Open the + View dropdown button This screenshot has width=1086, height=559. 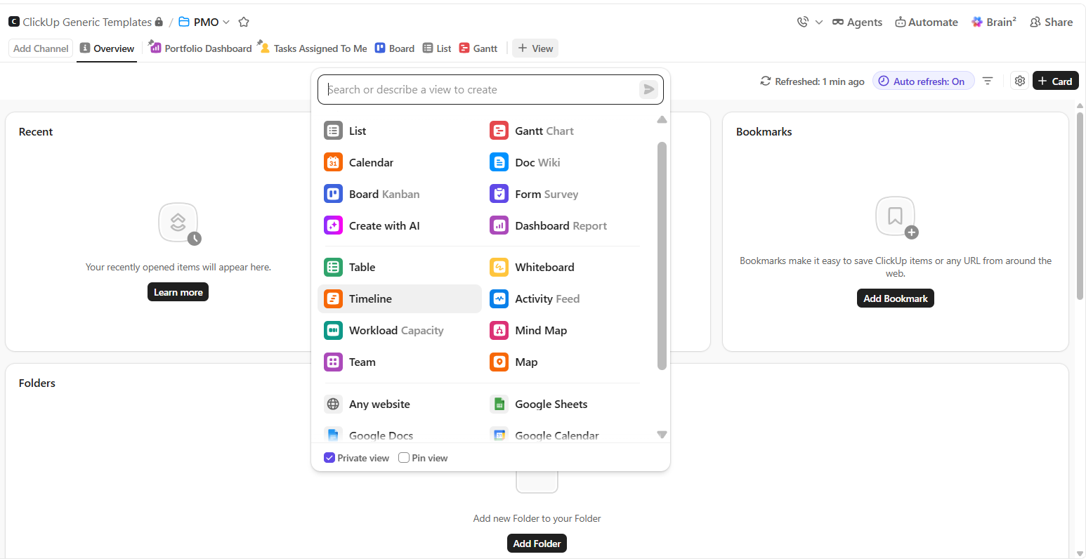click(x=535, y=48)
